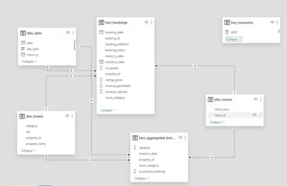Toggle visibility of key_measures table
The width and height of the screenshot is (287, 186).
[x=272, y=22]
